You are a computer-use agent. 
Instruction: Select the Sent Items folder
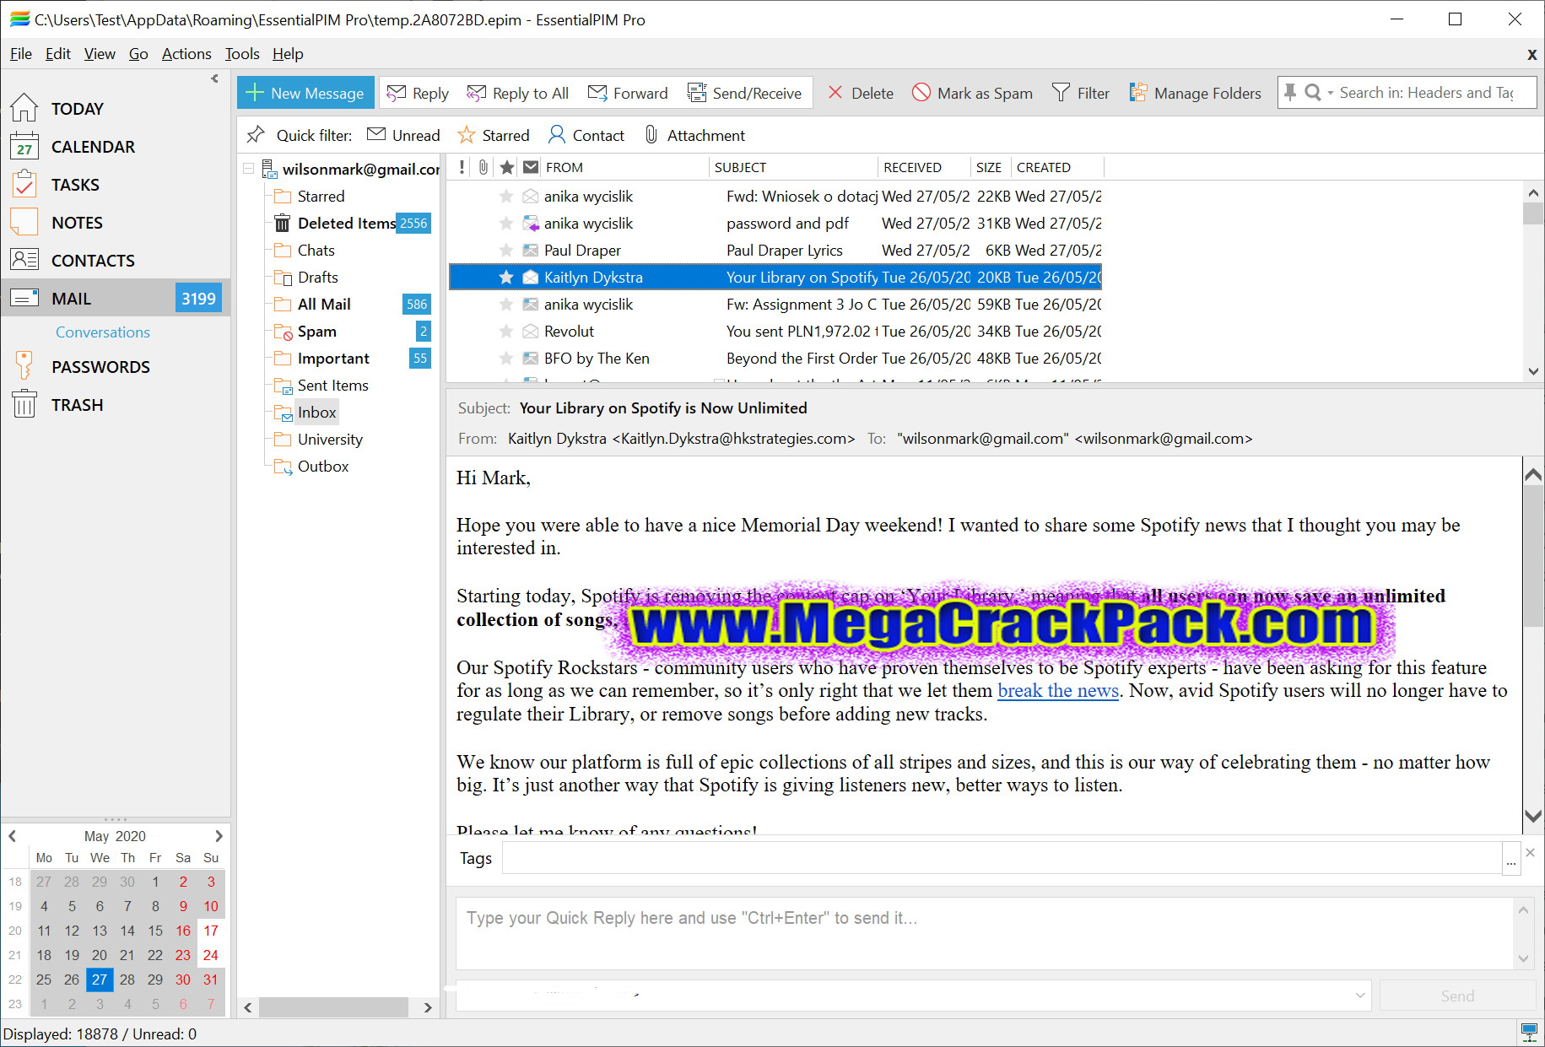pos(332,386)
